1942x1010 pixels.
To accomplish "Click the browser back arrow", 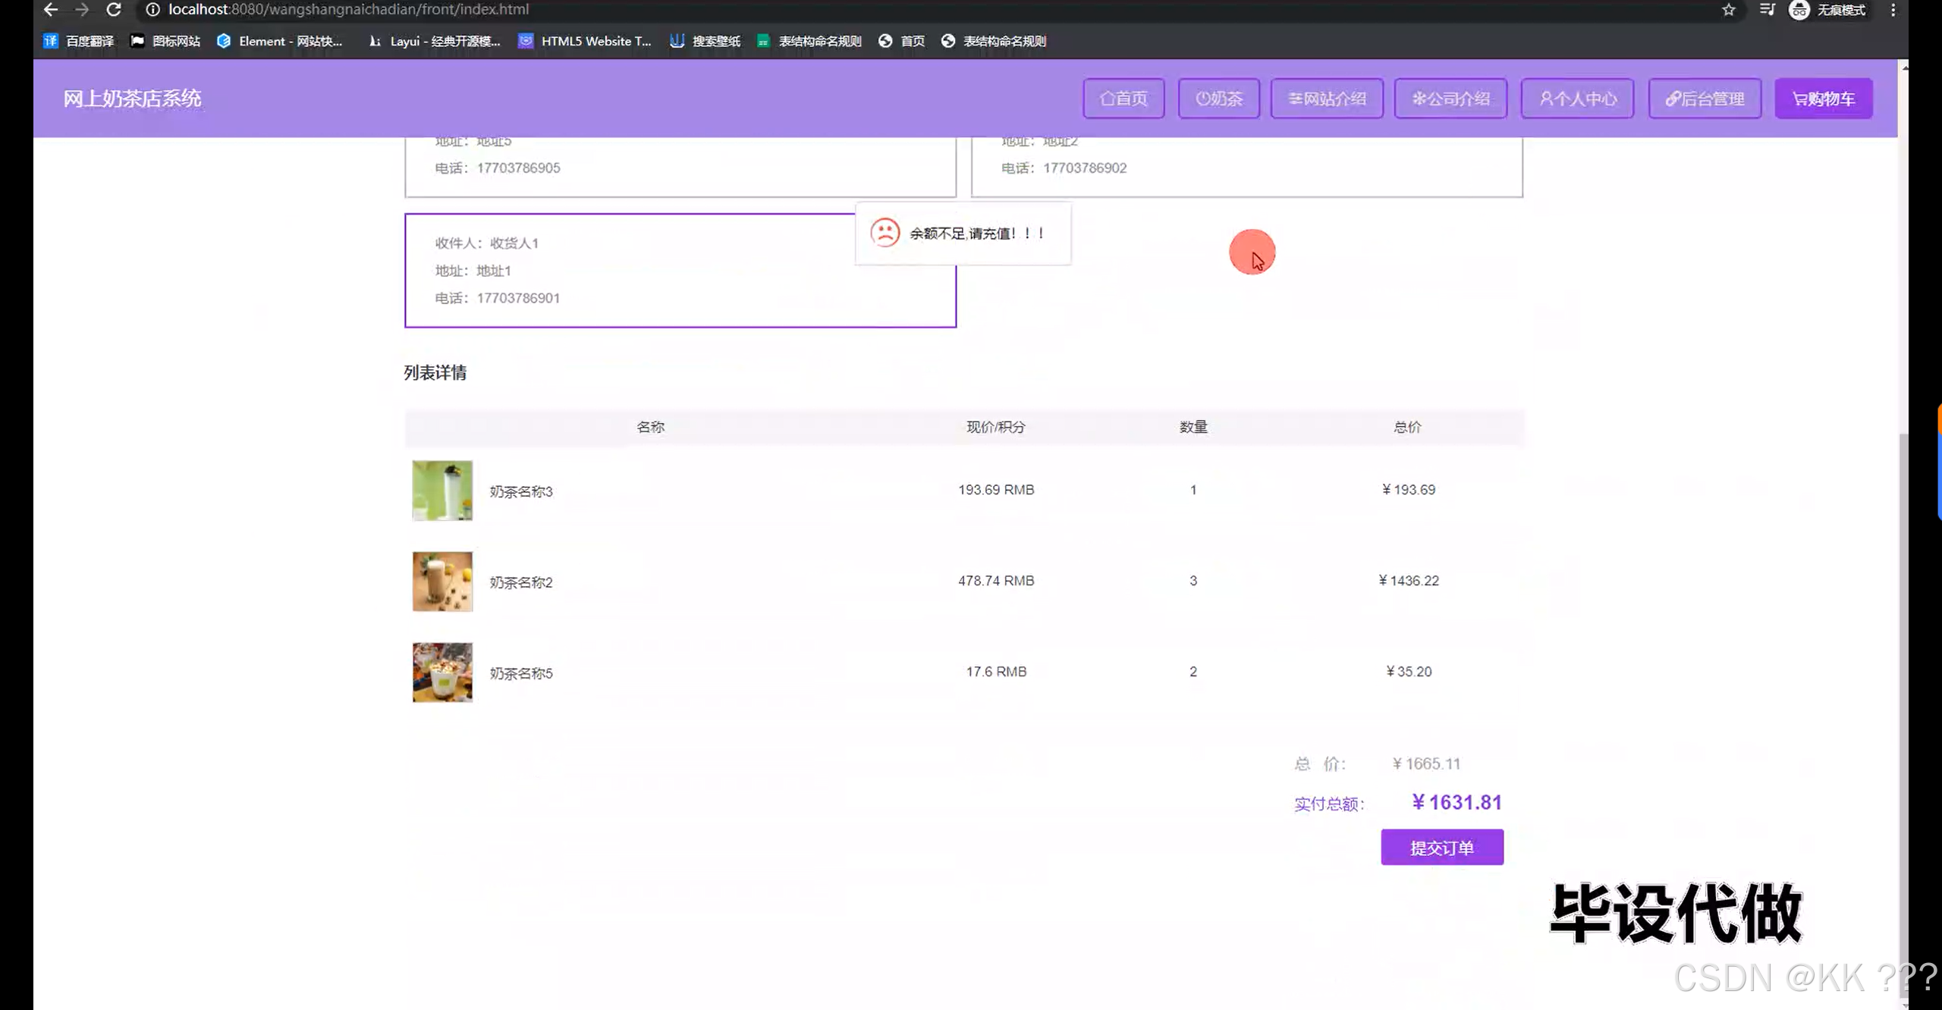I will coord(50,10).
